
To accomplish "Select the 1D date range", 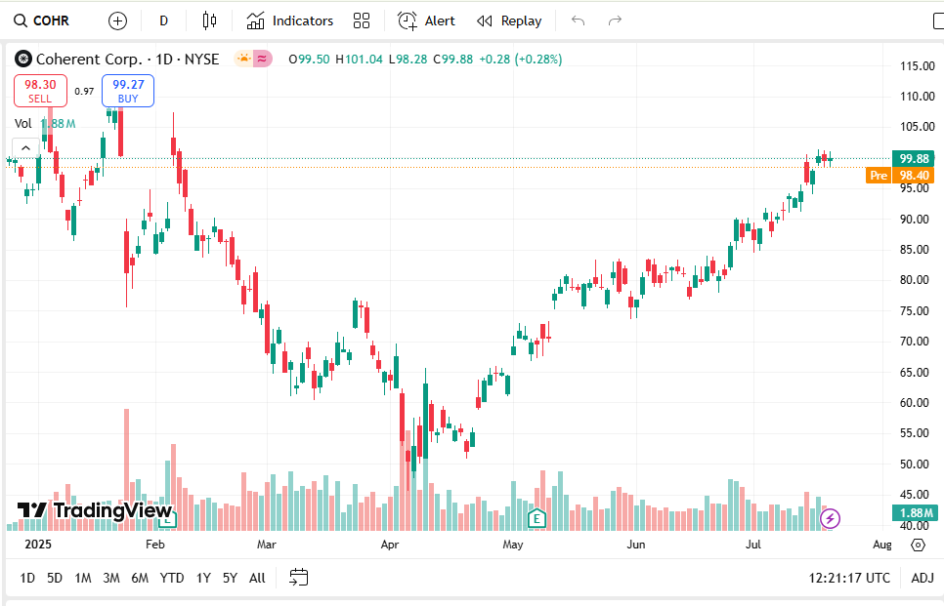I will coord(27,578).
